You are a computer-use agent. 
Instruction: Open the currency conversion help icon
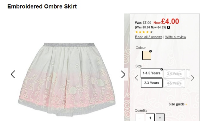(x=168, y=28)
